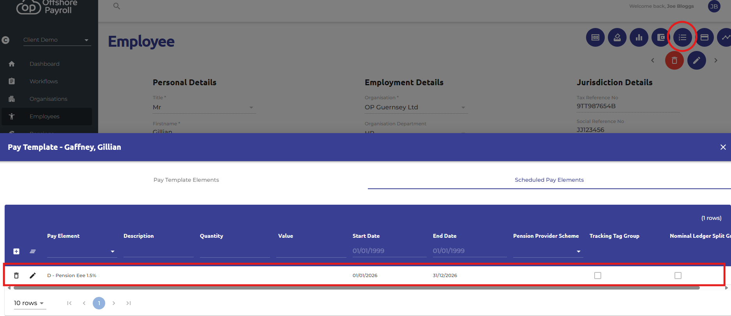Viewport: 731px width, 316px height.
Task: Select the Scheduled Pay Elements tab
Action: pos(549,180)
